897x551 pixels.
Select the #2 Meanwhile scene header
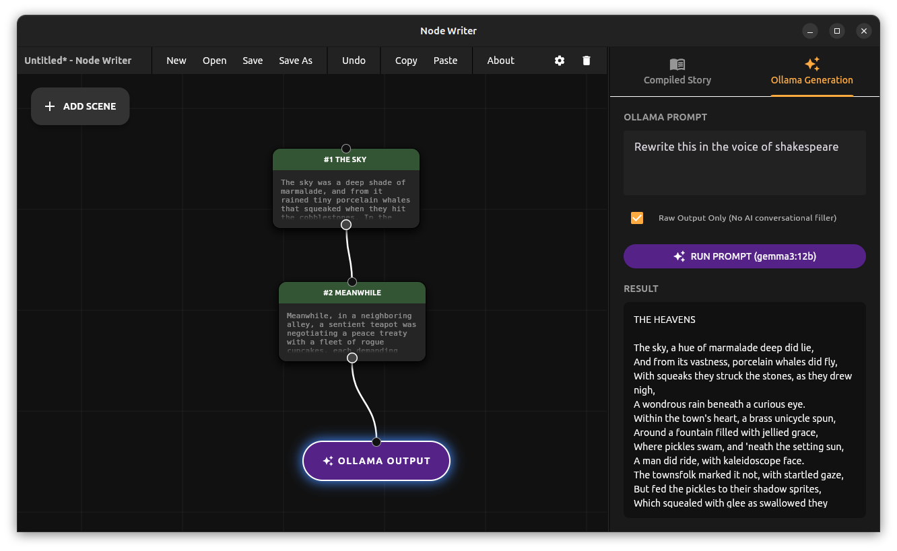pos(352,293)
